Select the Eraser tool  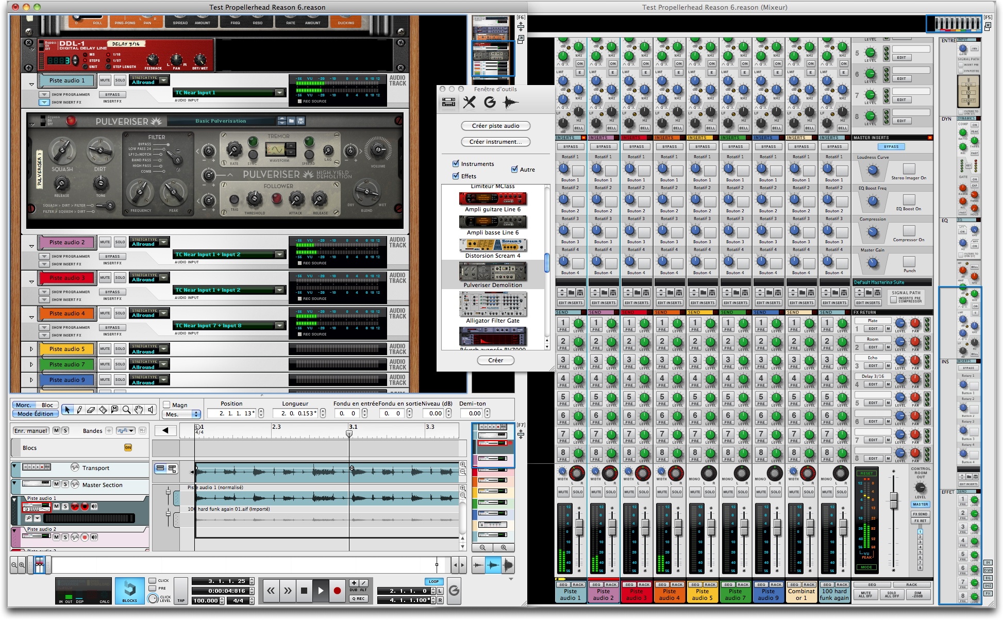tap(91, 410)
